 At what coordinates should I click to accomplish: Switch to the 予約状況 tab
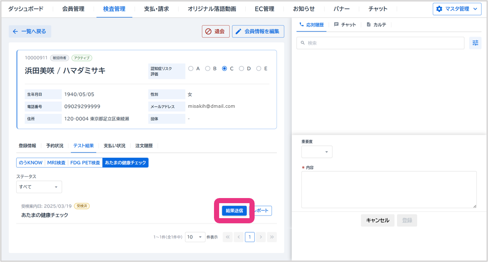pos(55,146)
